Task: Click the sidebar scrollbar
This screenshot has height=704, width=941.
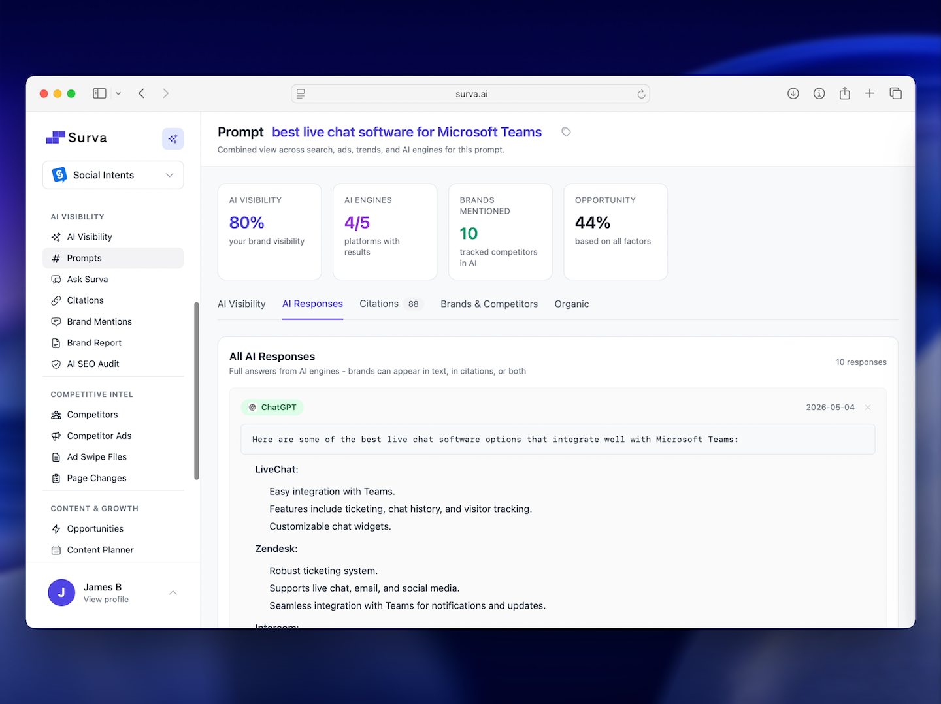Action: (196, 391)
